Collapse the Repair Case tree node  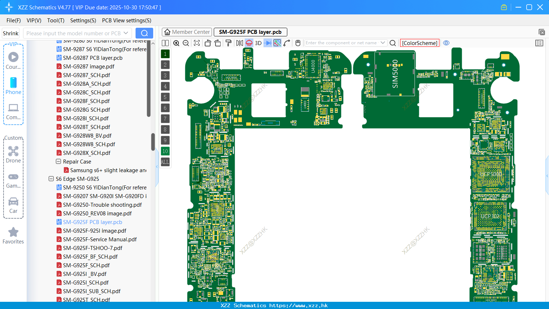58,162
